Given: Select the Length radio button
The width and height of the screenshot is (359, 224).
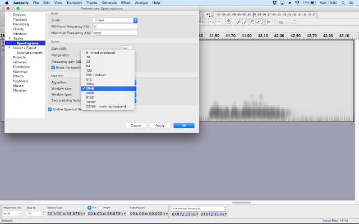Looking at the screenshot, I should click(100, 208).
